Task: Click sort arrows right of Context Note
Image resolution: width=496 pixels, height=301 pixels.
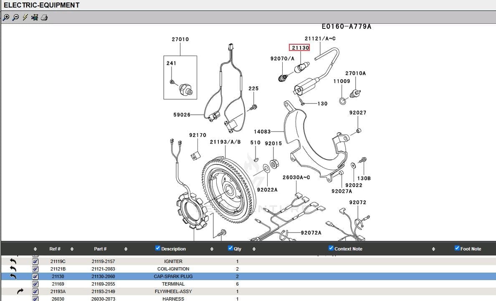Action: (x=433, y=249)
